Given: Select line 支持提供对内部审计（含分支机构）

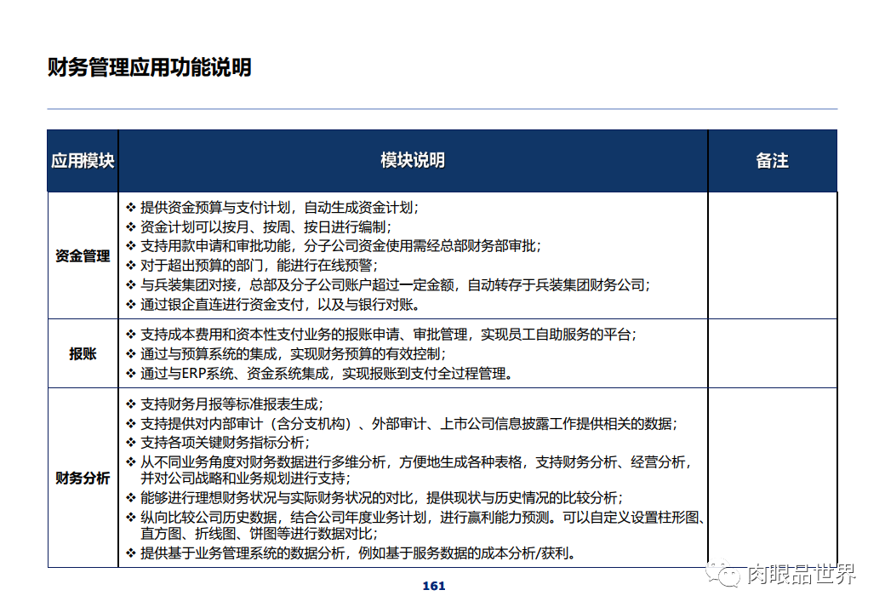Looking at the screenshot, I should (x=402, y=424).
